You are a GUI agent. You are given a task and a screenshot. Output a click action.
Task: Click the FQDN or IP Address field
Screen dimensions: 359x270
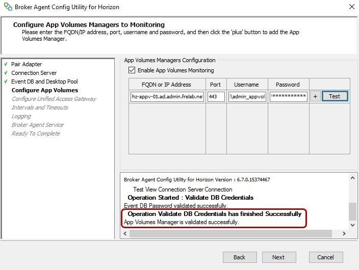(167, 97)
